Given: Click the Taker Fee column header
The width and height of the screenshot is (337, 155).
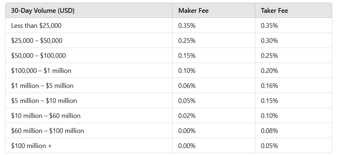Looking at the screenshot, I should point(274,11).
